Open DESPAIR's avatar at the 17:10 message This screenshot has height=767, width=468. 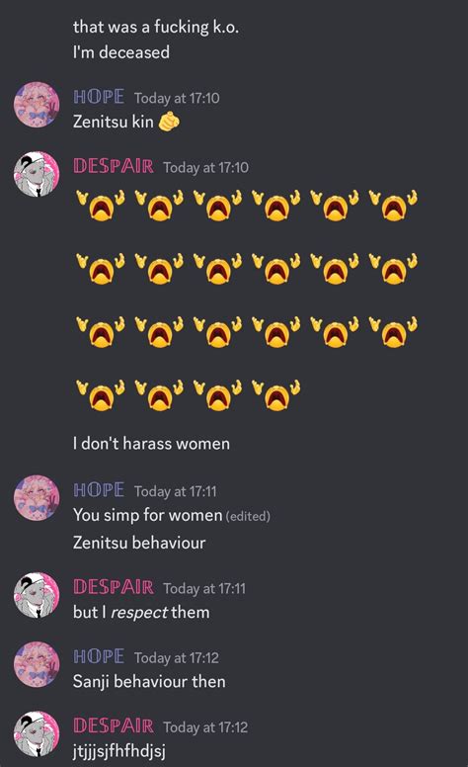pyautogui.click(x=37, y=174)
